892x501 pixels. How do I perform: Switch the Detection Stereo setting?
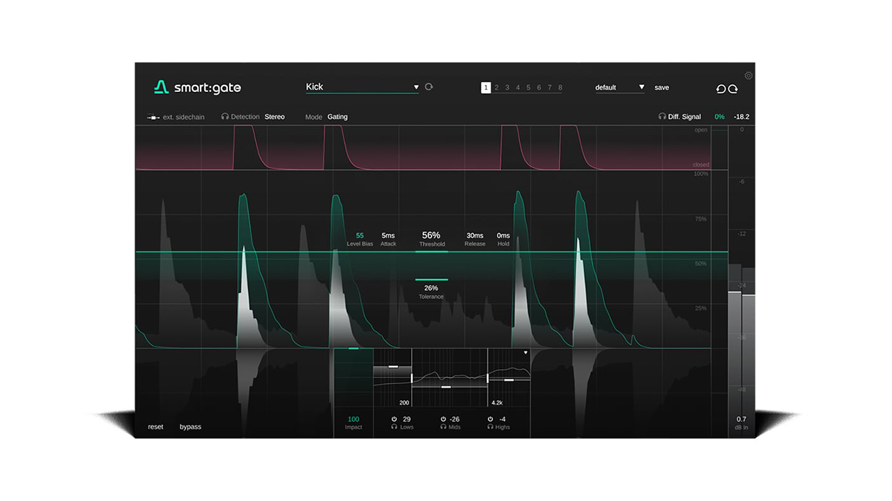(275, 117)
